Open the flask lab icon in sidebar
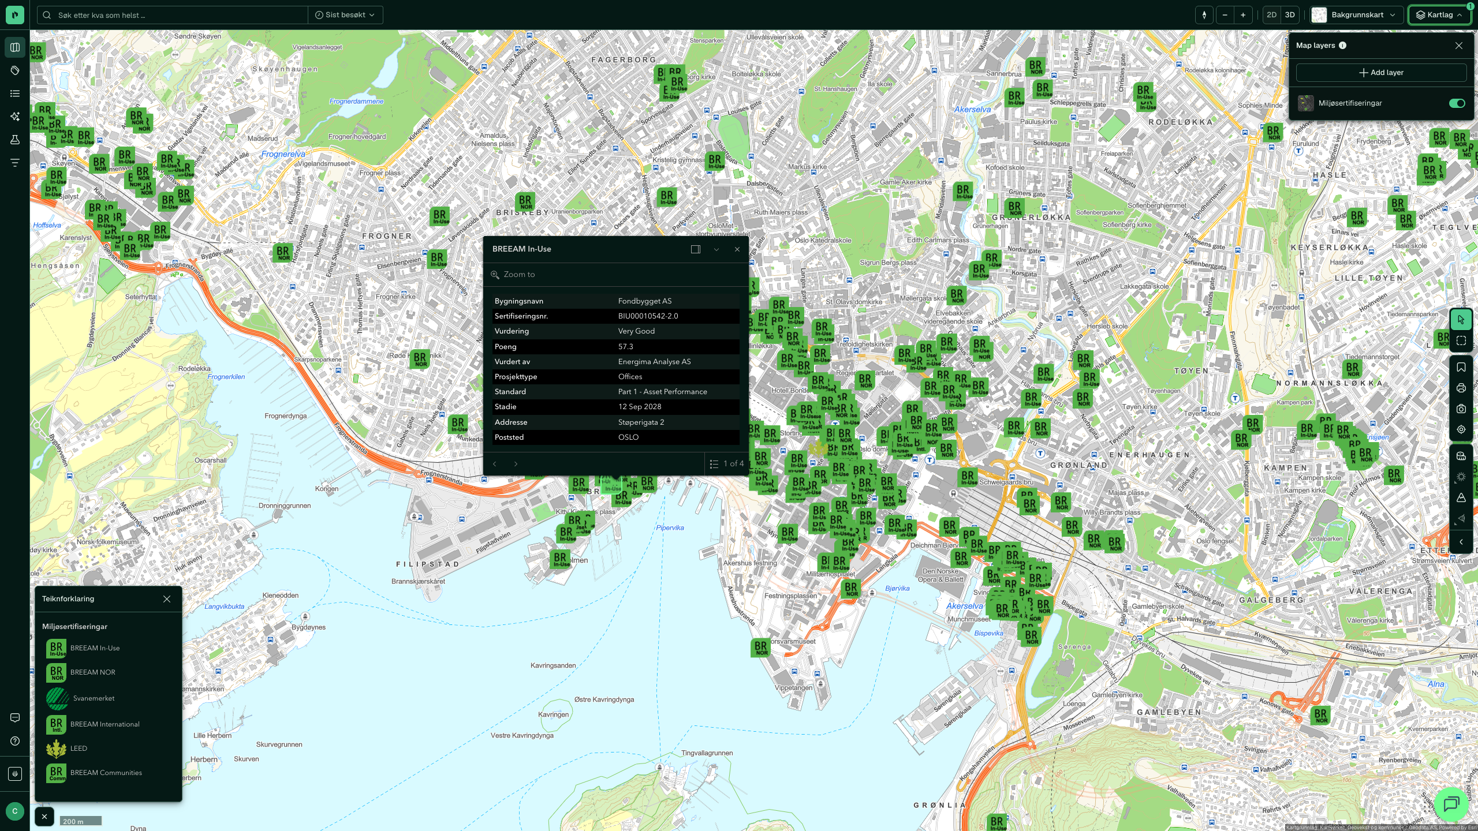Image resolution: width=1478 pixels, height=831 pixels. [15, 140]
